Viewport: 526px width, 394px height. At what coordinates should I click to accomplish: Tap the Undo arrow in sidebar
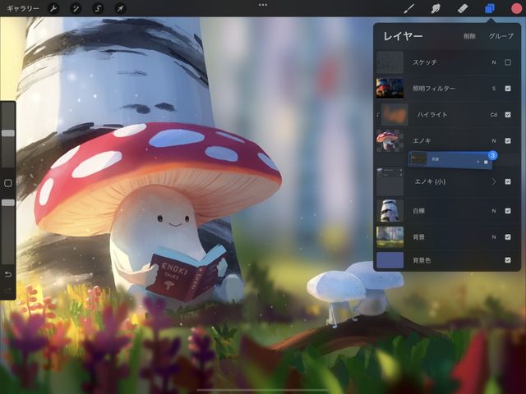(8, 274)
